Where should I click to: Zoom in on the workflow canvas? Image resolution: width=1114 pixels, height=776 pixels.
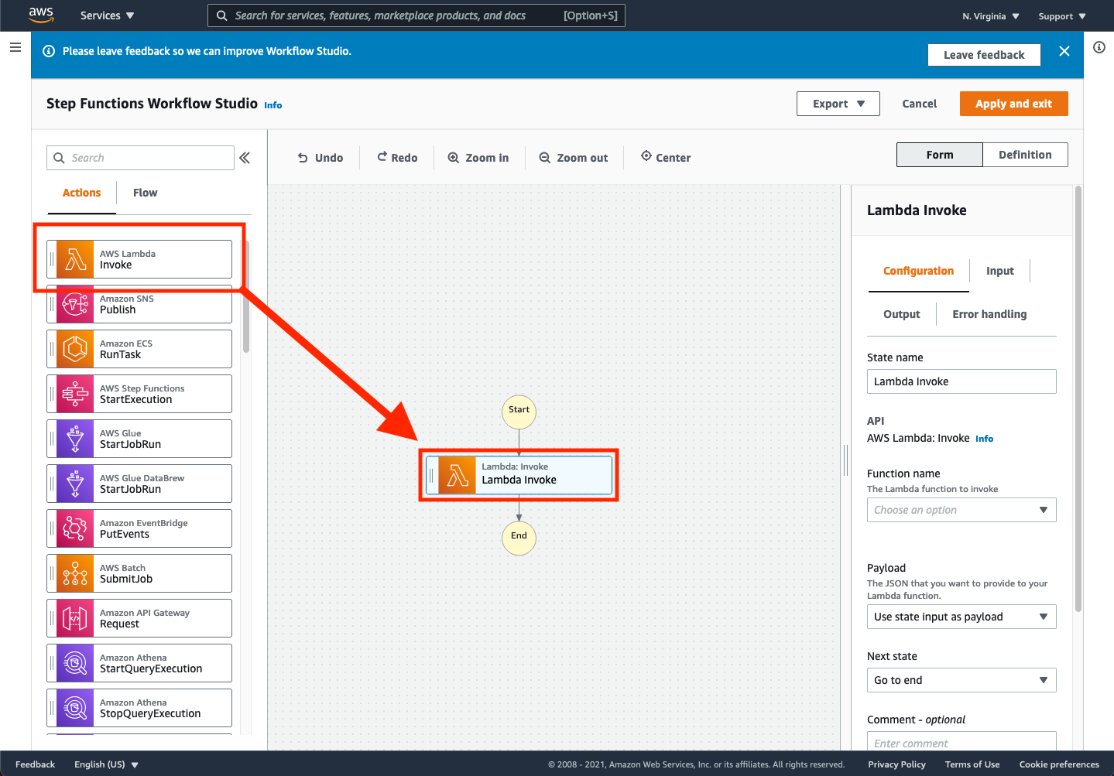[478, 158]
